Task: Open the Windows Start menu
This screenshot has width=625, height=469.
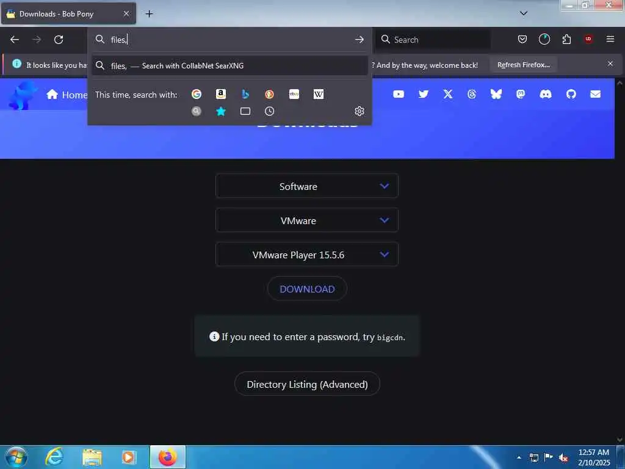Action: pos(16,457)
